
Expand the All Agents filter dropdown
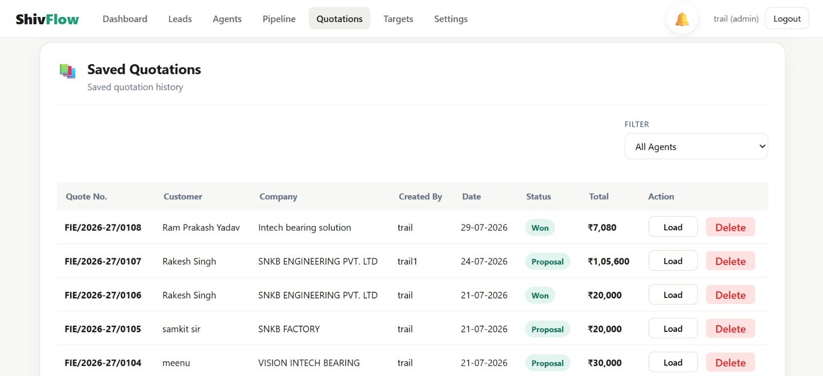pos(696,146)
